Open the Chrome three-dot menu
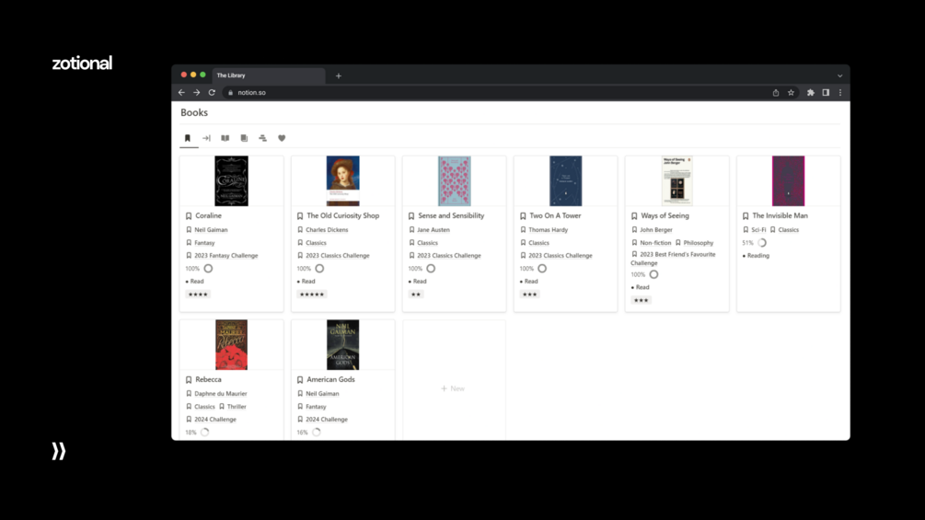Viewport: 925px width, 520px height. pos(840,93)
